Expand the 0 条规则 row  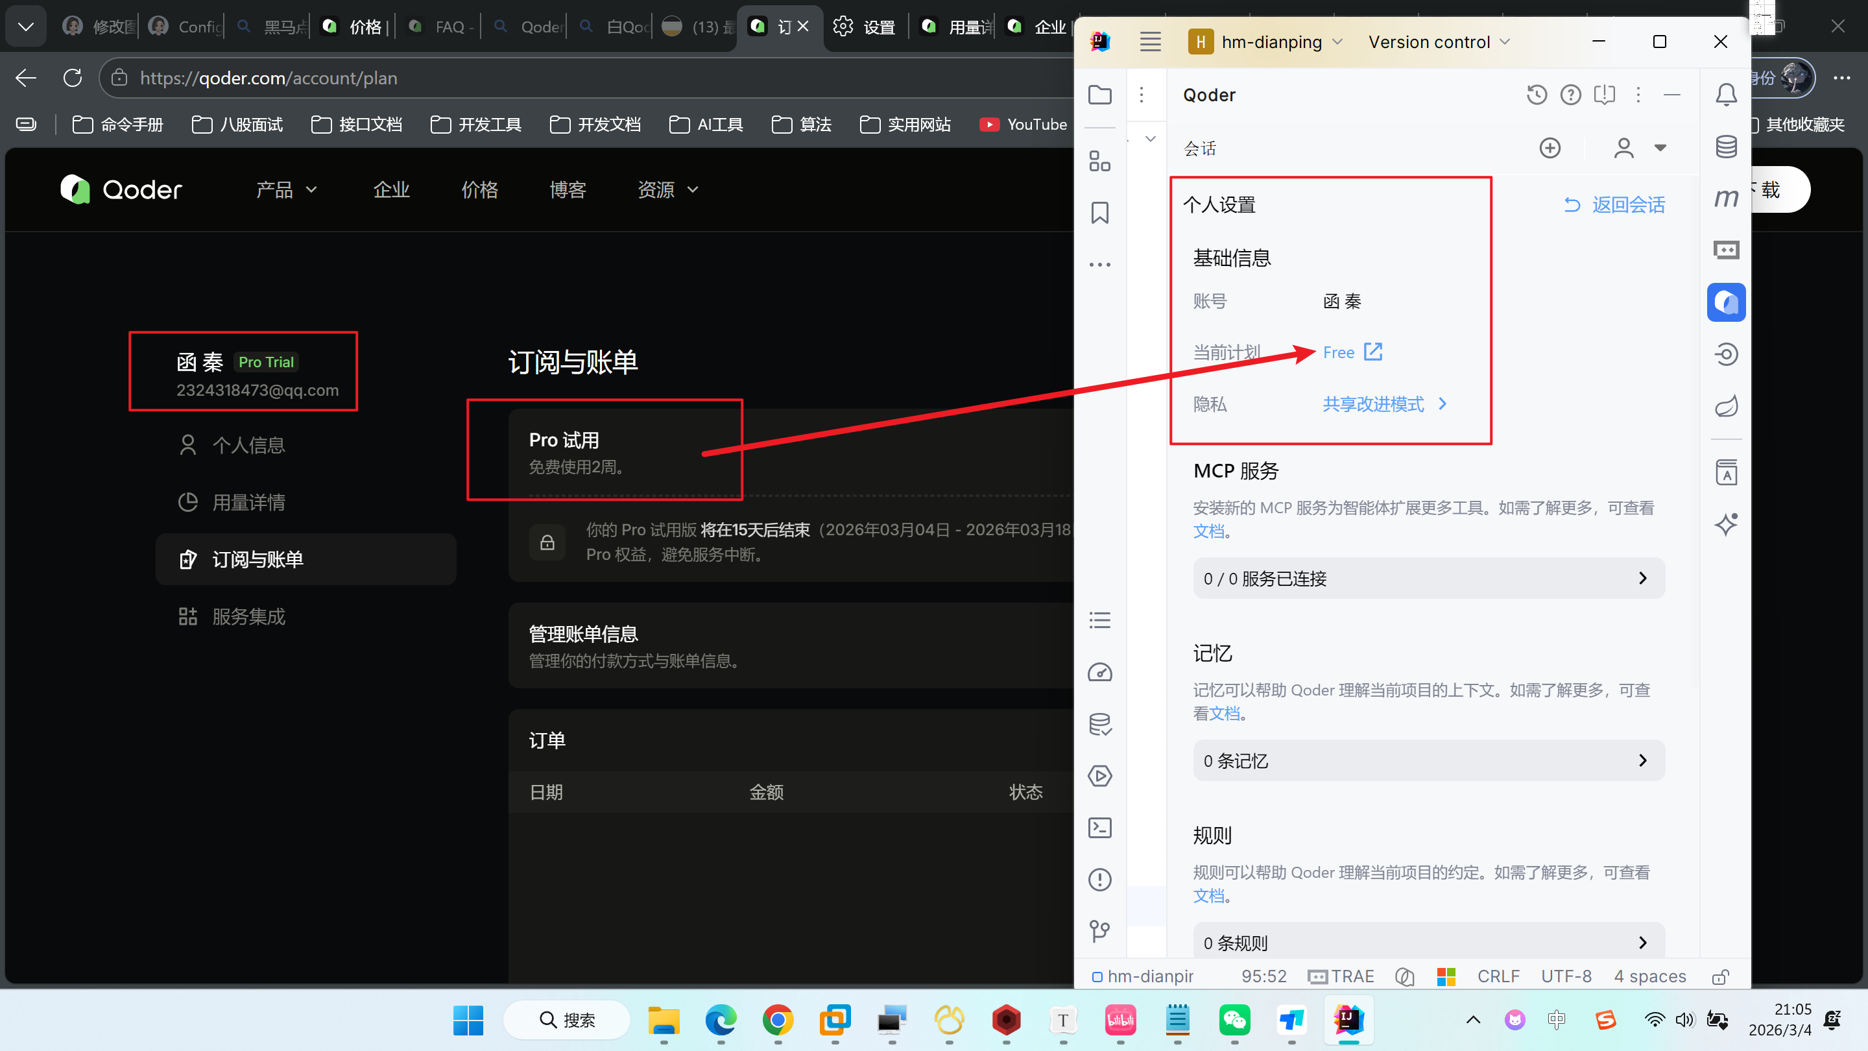pyautogui.click(x=1428, y=941)
